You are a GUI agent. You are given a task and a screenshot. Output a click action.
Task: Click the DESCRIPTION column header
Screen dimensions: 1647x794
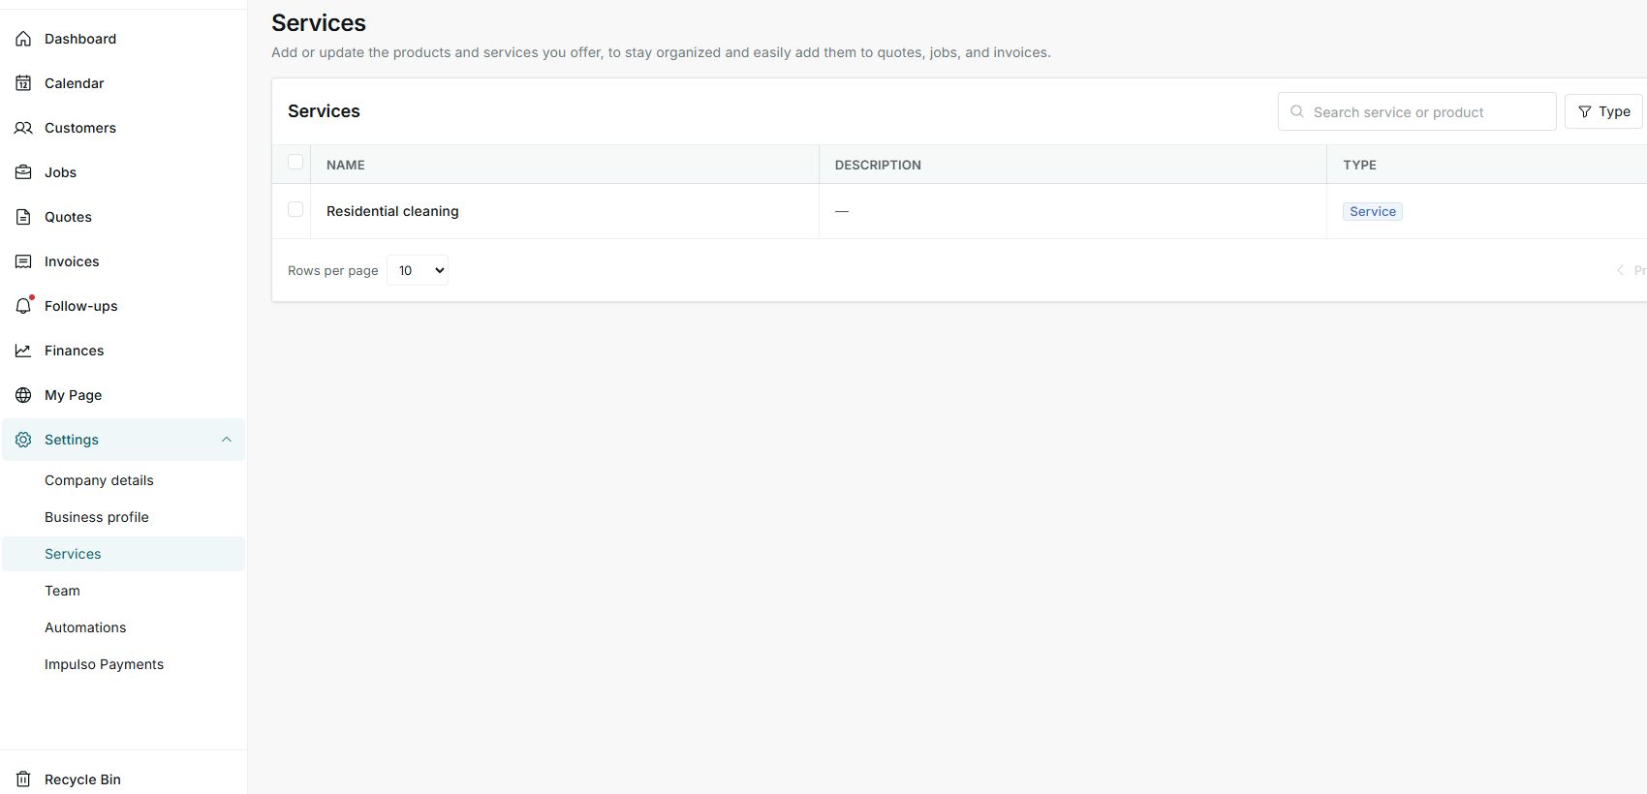[x=878, y=165]
